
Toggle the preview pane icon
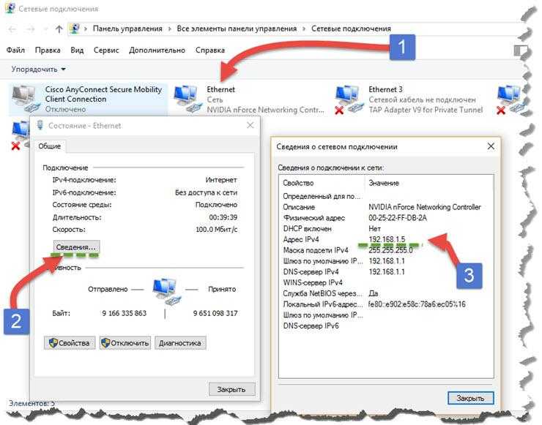tap(521, 50)
